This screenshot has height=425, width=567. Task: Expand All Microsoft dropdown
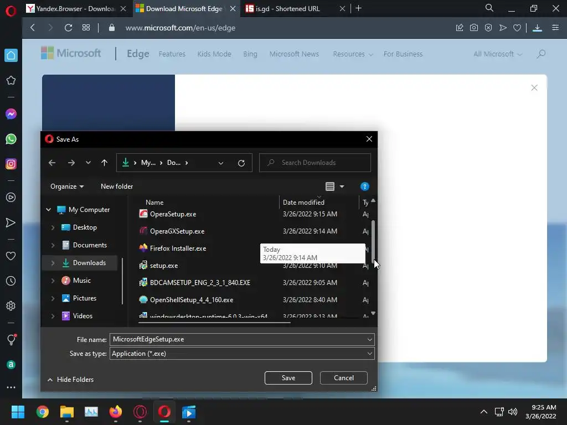498,54
